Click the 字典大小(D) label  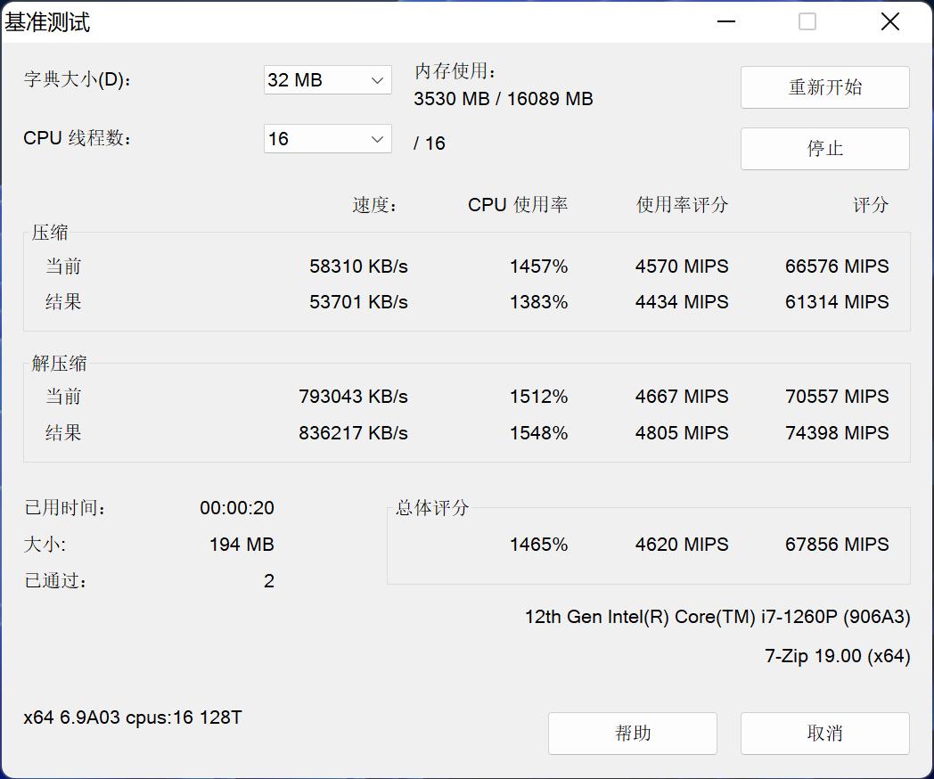click(78, 80)
